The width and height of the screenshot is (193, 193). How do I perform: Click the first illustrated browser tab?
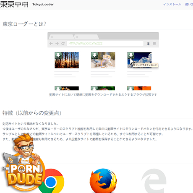point(62,37)
